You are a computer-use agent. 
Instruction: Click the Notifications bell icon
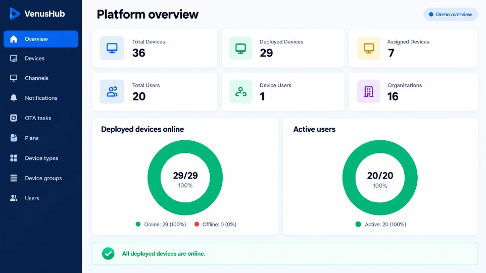tap(14, 98)
